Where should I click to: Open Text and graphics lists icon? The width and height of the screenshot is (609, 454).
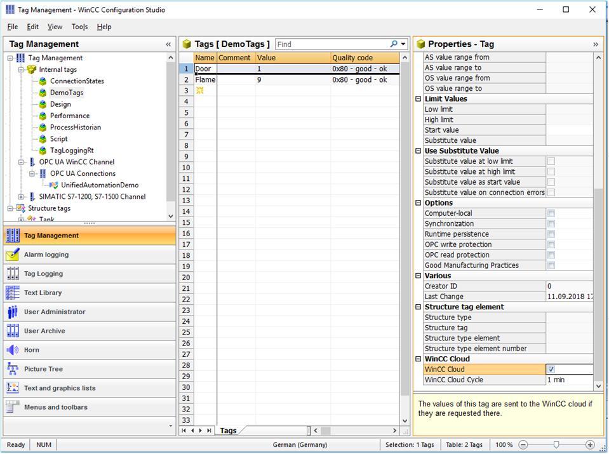click(13, 388)
